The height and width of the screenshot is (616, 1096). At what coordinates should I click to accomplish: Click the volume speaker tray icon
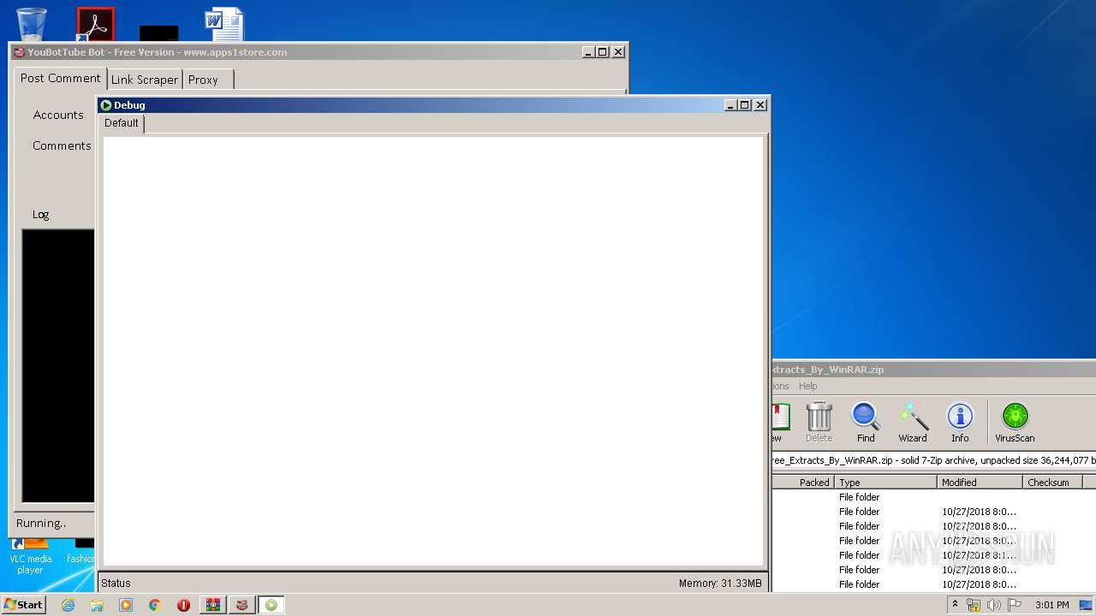click(994, 605)
